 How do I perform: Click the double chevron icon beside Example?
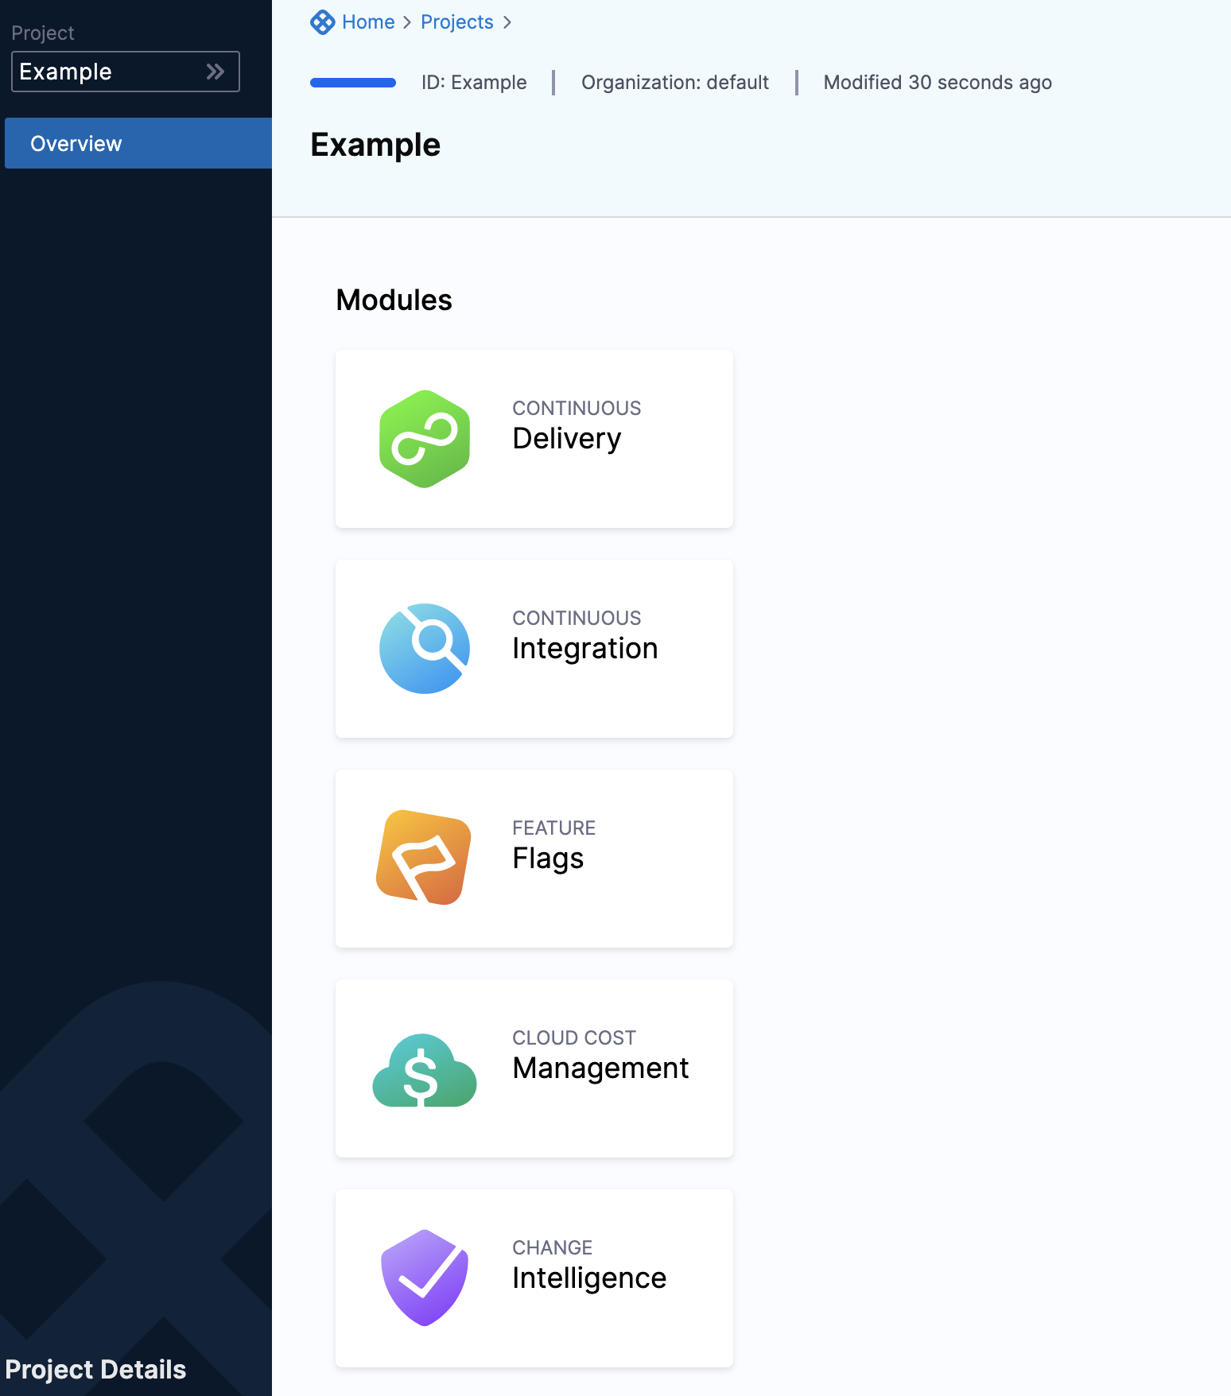(215, 72)
